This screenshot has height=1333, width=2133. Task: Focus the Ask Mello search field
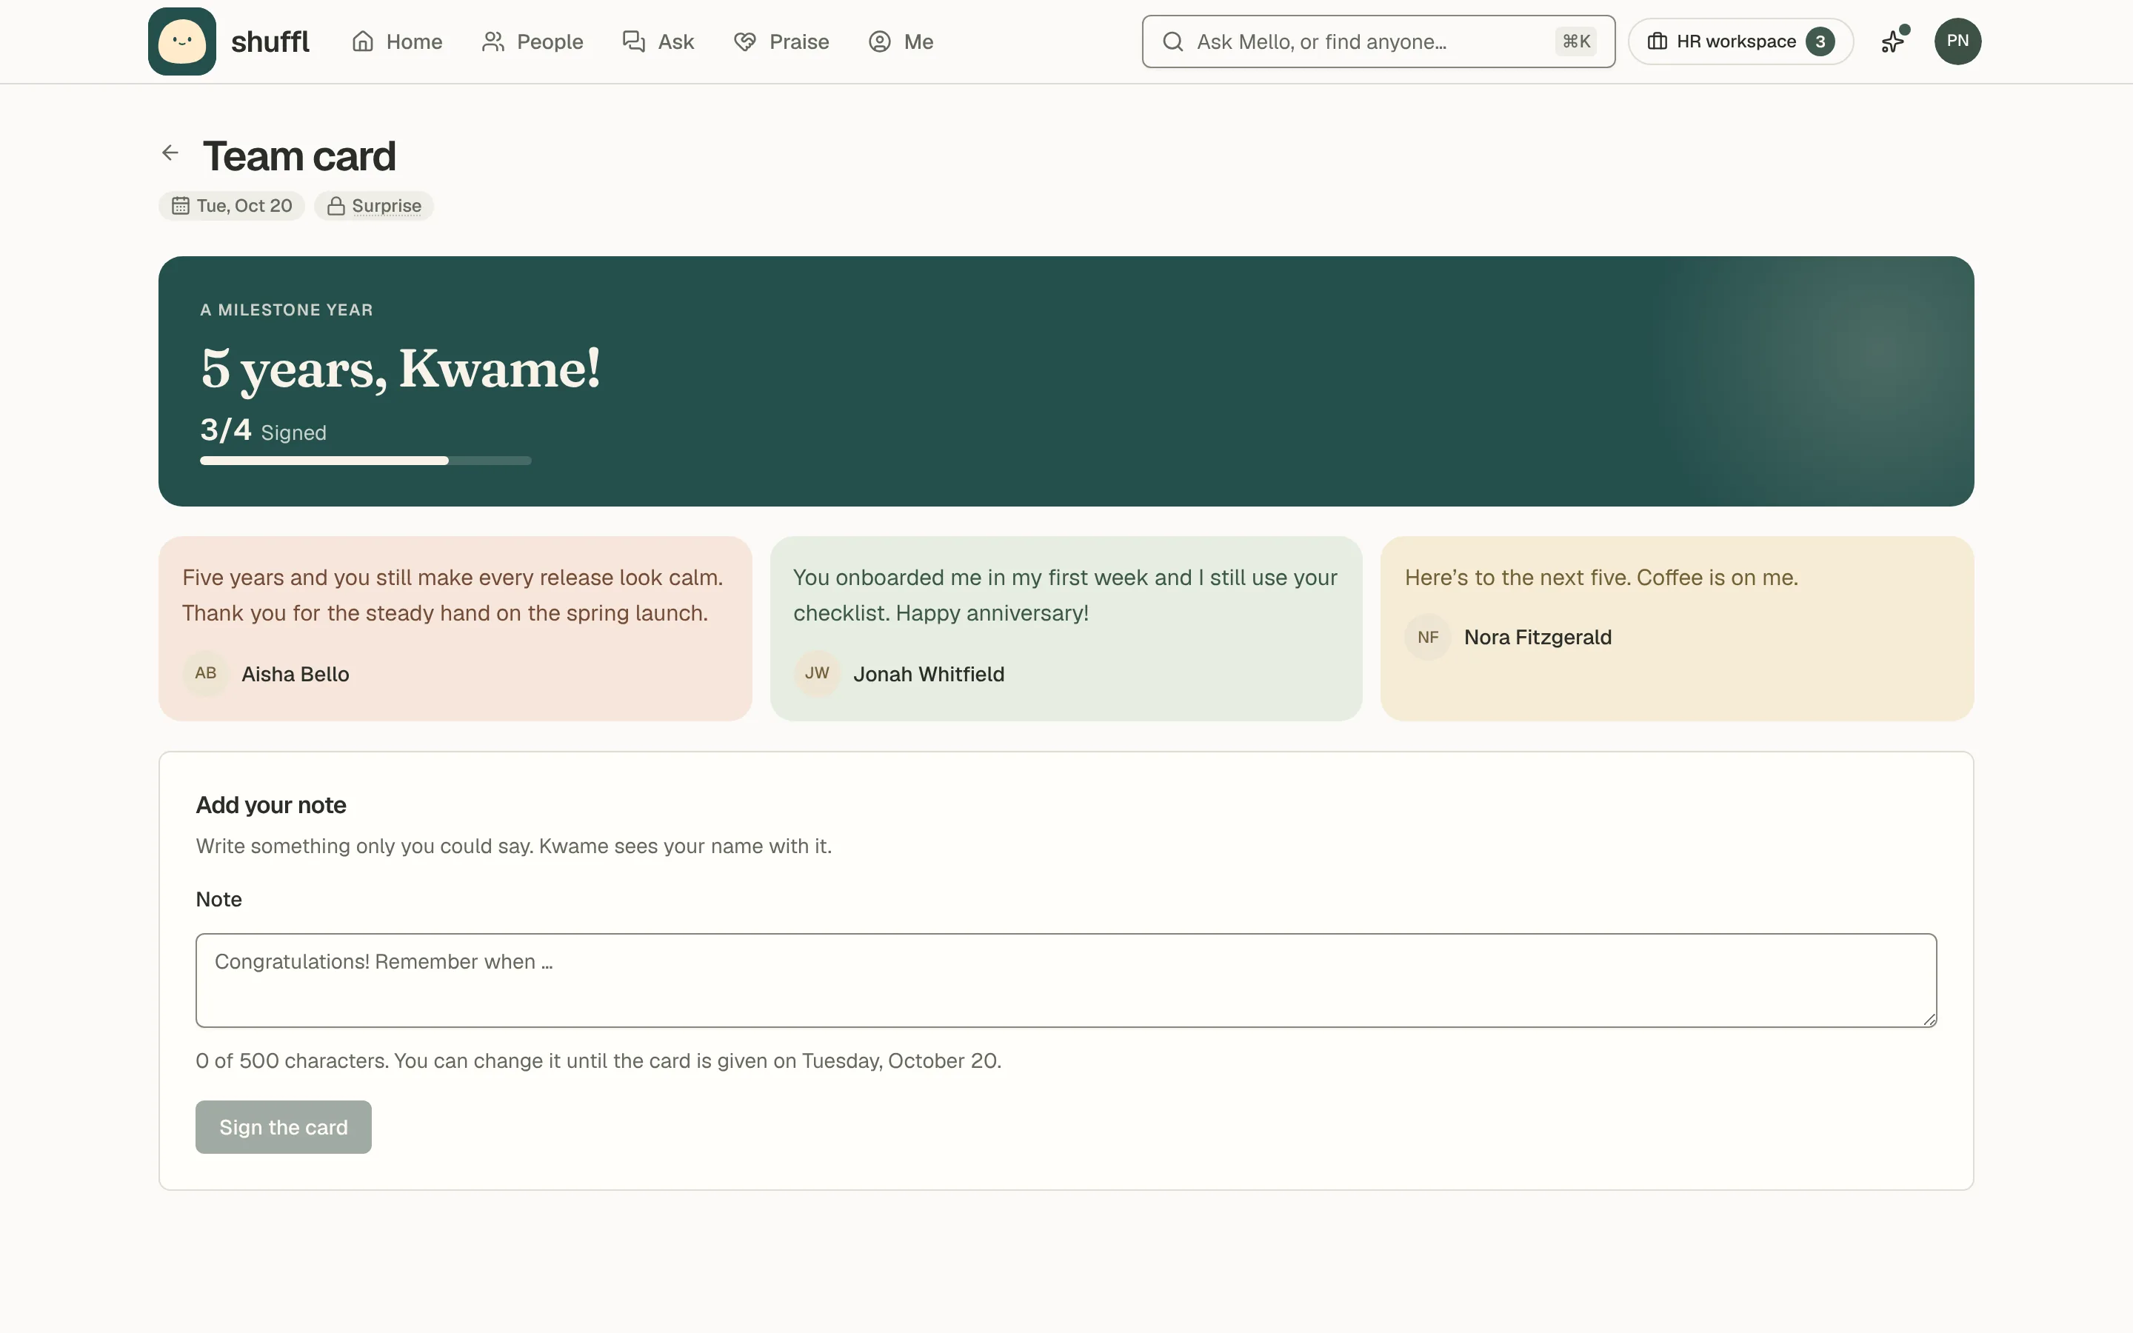[x=1378, y=41]
